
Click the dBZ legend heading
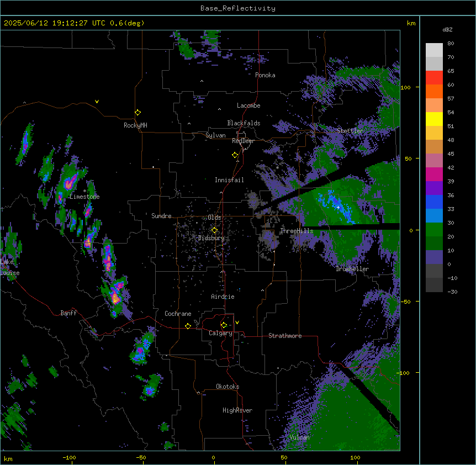(x=447, y=29)
